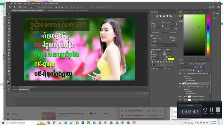
Task: Select the Brush tool
Action: (9, 38)
